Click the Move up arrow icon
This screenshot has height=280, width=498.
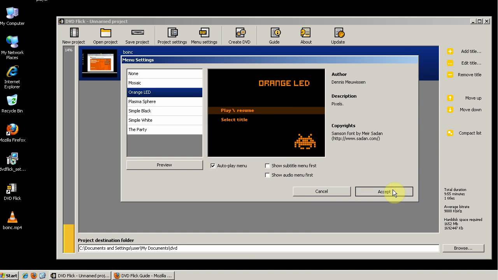tap(450, 98)
